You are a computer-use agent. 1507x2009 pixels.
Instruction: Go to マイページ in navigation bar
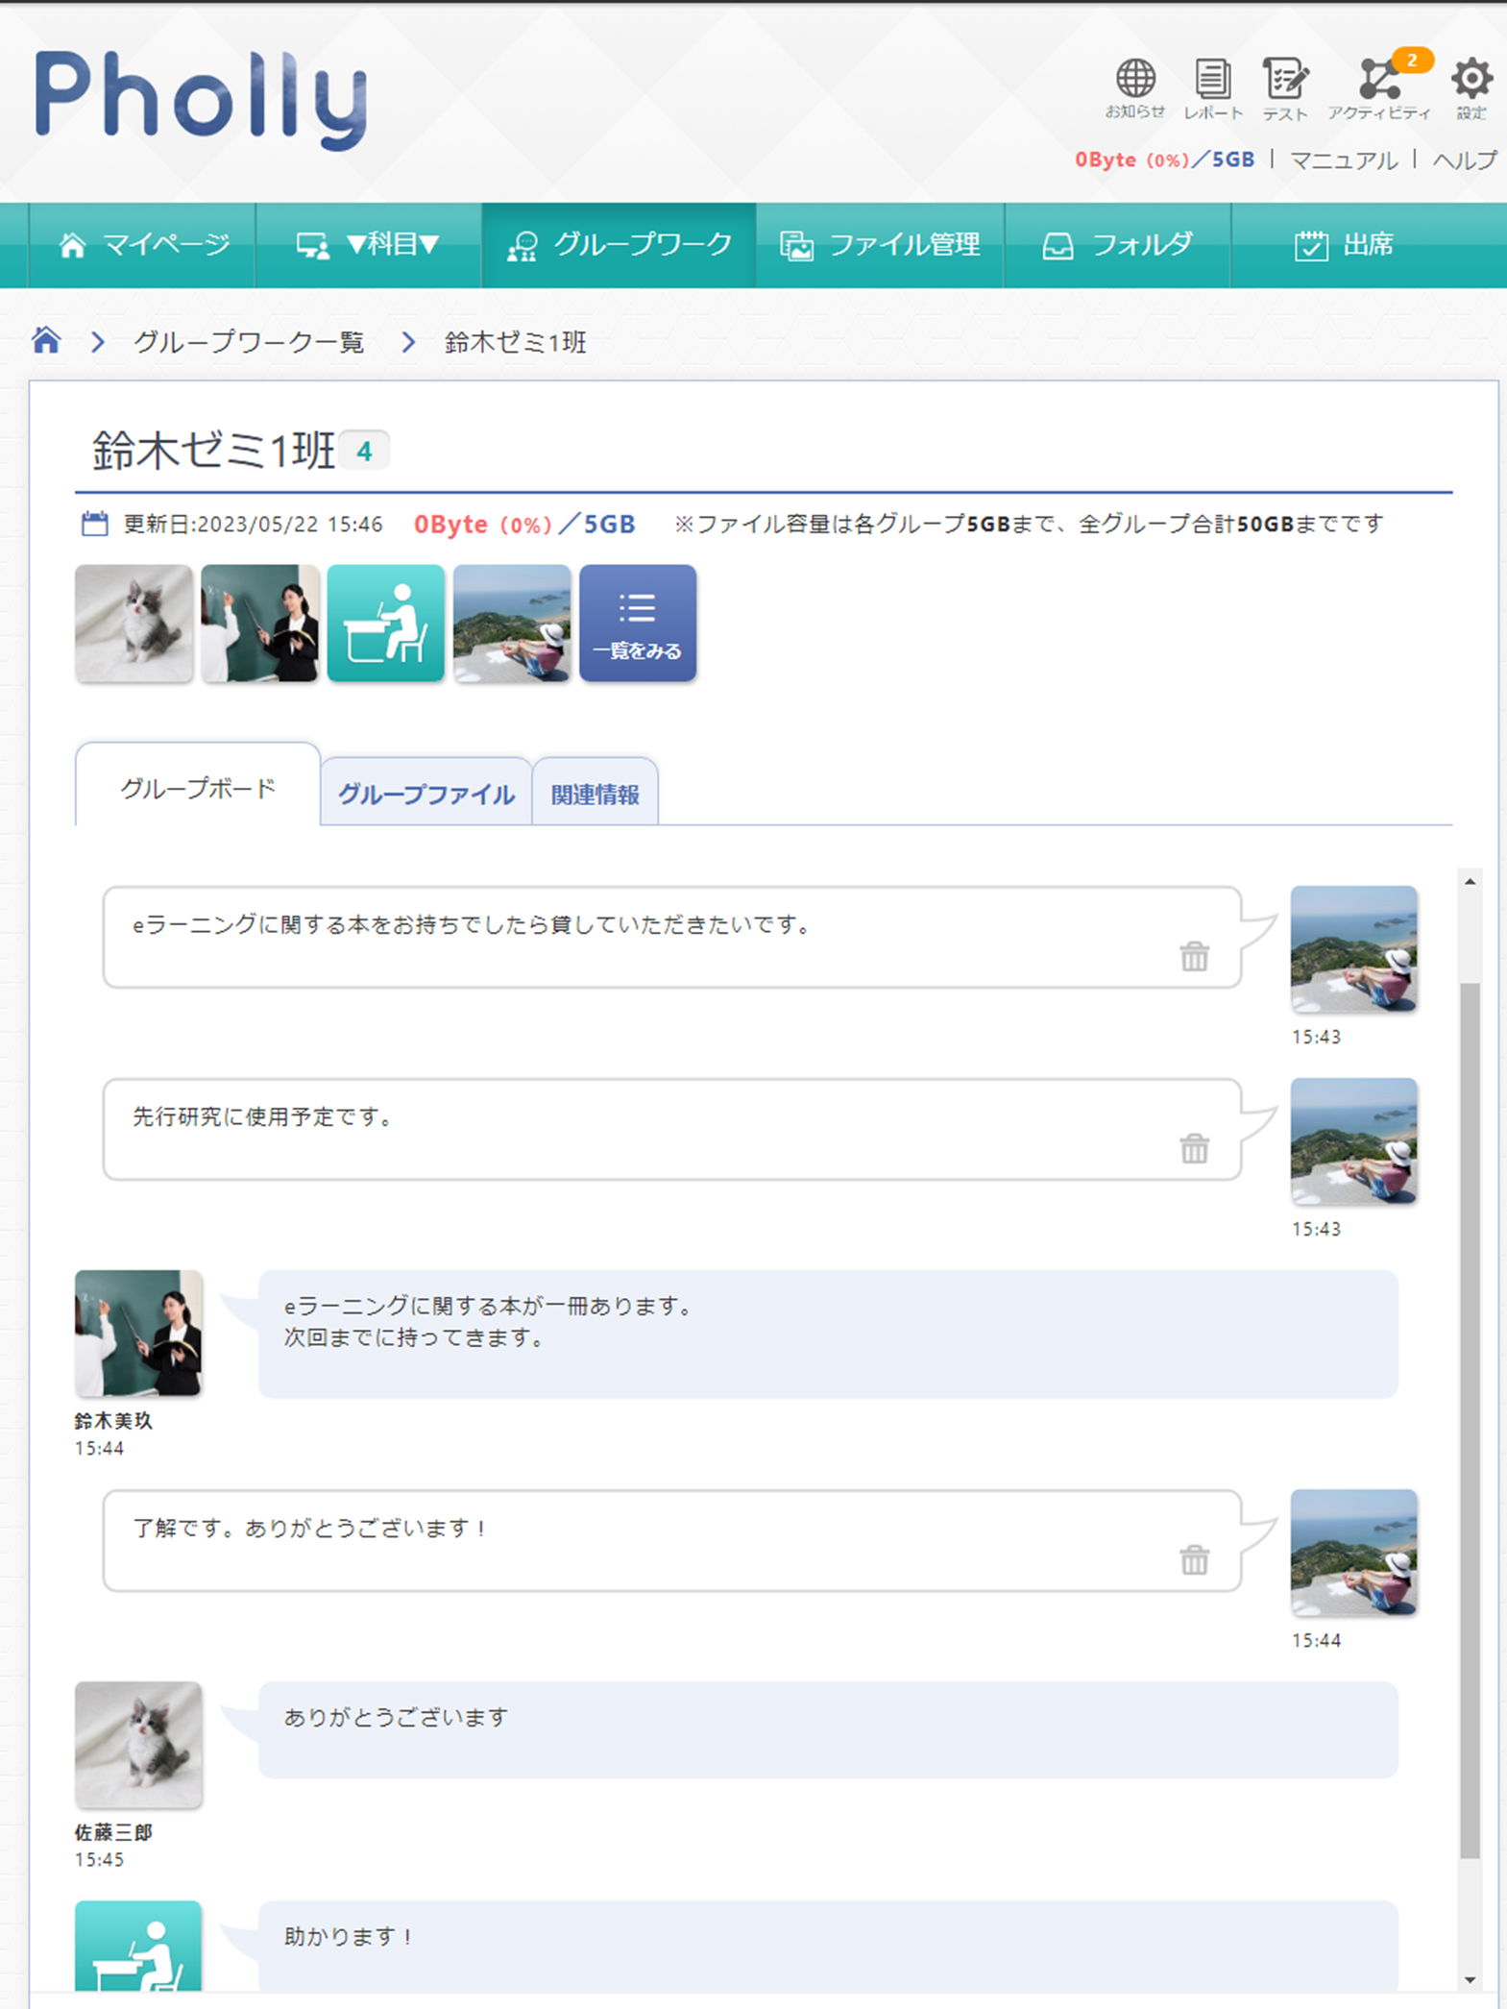(x=143, y=245)
